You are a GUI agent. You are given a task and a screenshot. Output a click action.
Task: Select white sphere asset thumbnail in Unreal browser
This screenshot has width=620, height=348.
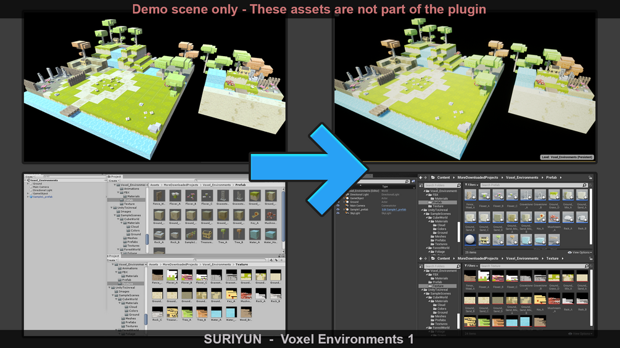click(x=469, y=240)
